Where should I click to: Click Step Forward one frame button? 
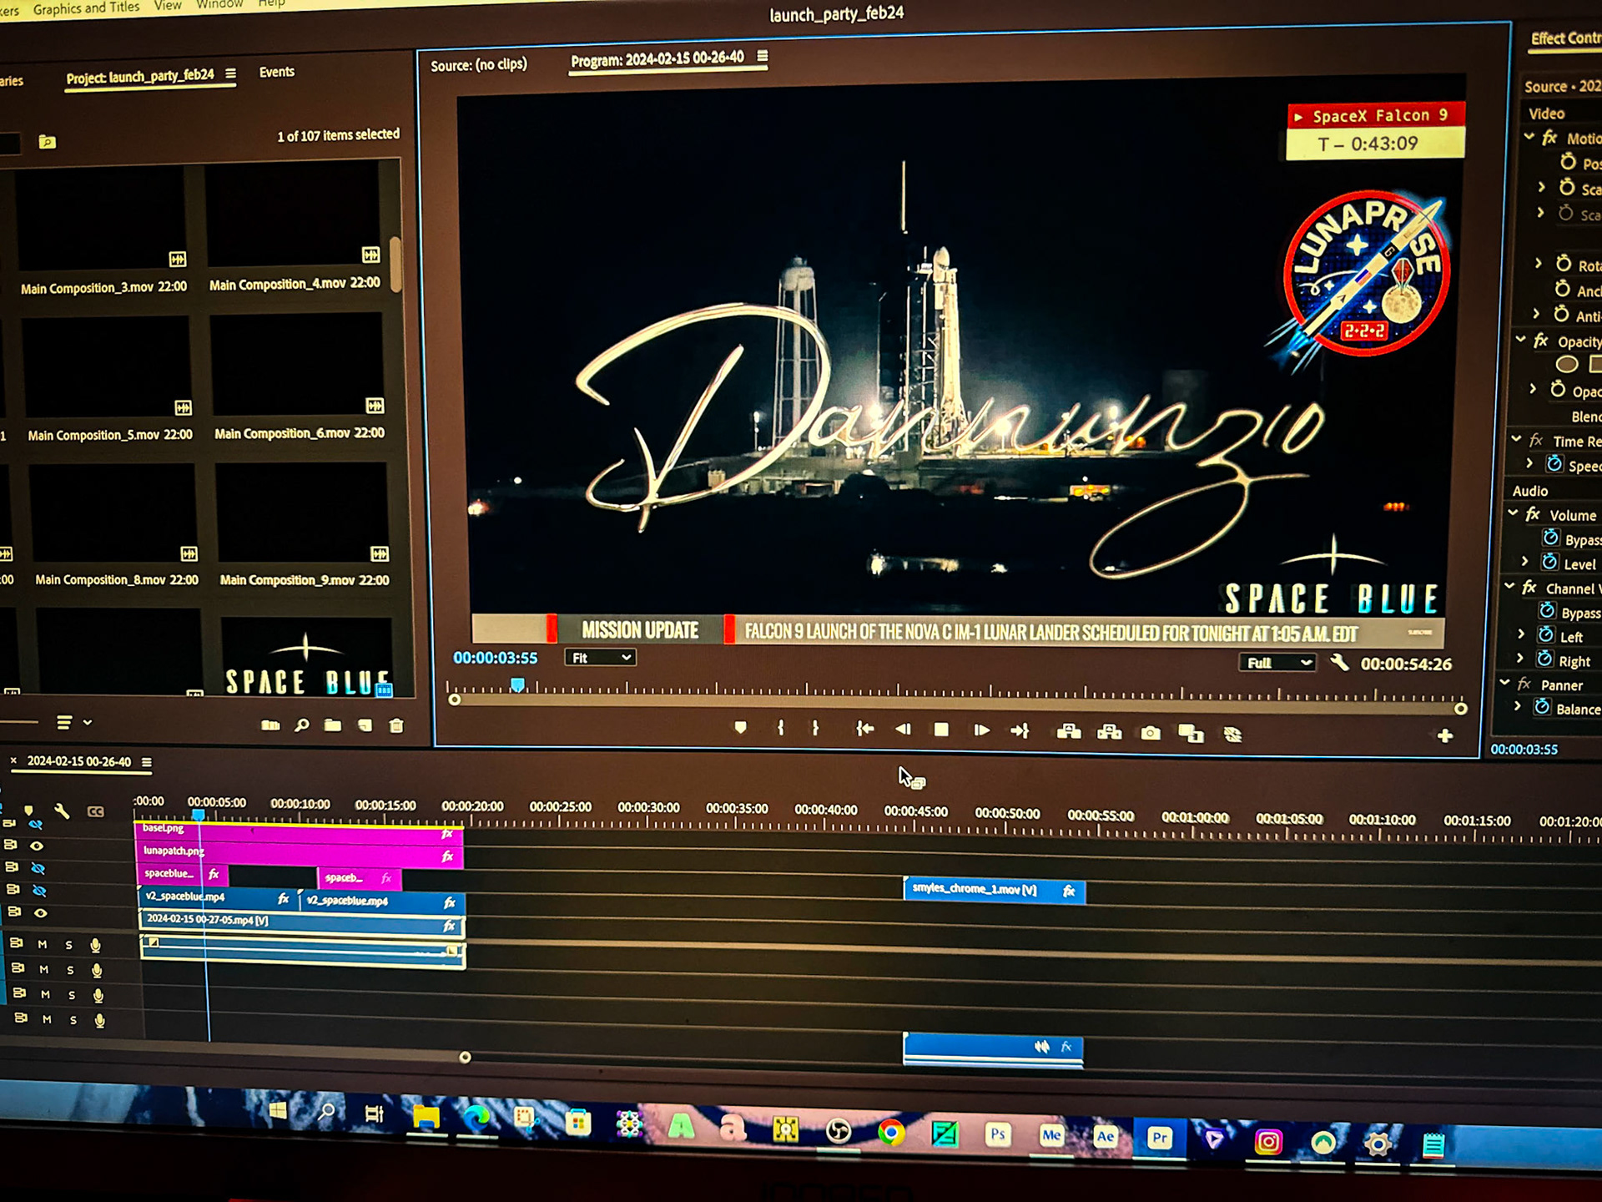point(981,730)
